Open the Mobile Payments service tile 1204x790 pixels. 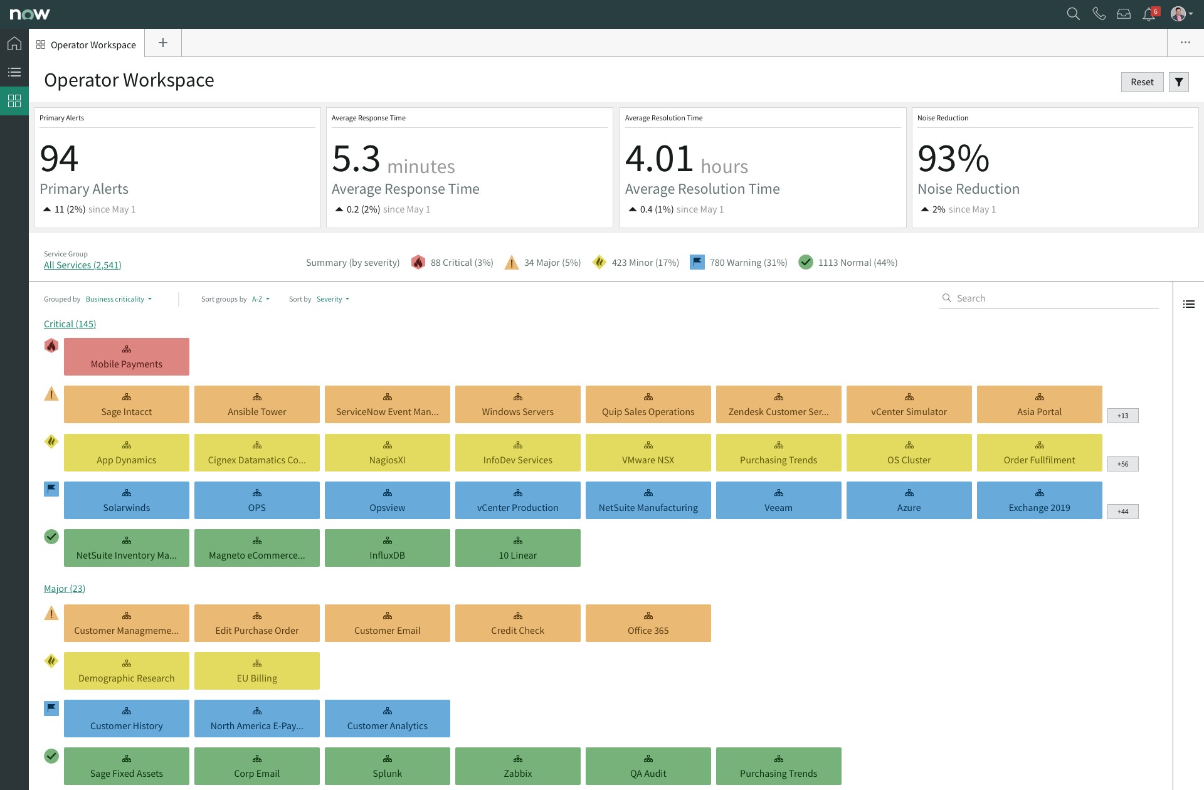tap(127, 357)
